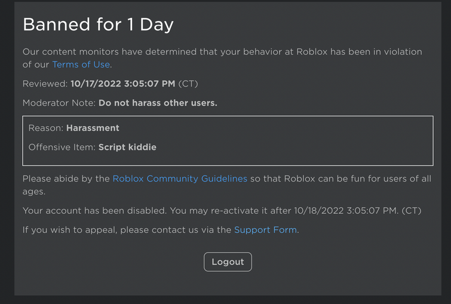This screenshot has width=451, height=304.
Task: Click the "Moderator Note:" label
Action: (59, 103)
